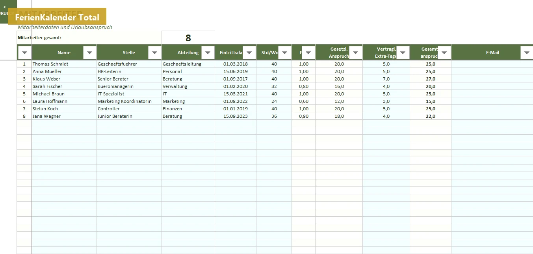Go back with the Zurueck button
533x254 pixels.
click(x=6, y=11)
